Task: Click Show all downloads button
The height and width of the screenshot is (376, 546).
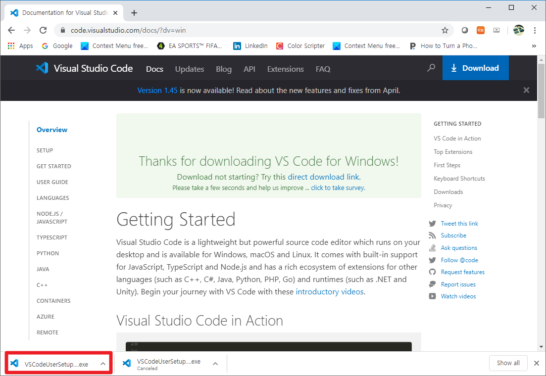Action: (x=508, y=363)
